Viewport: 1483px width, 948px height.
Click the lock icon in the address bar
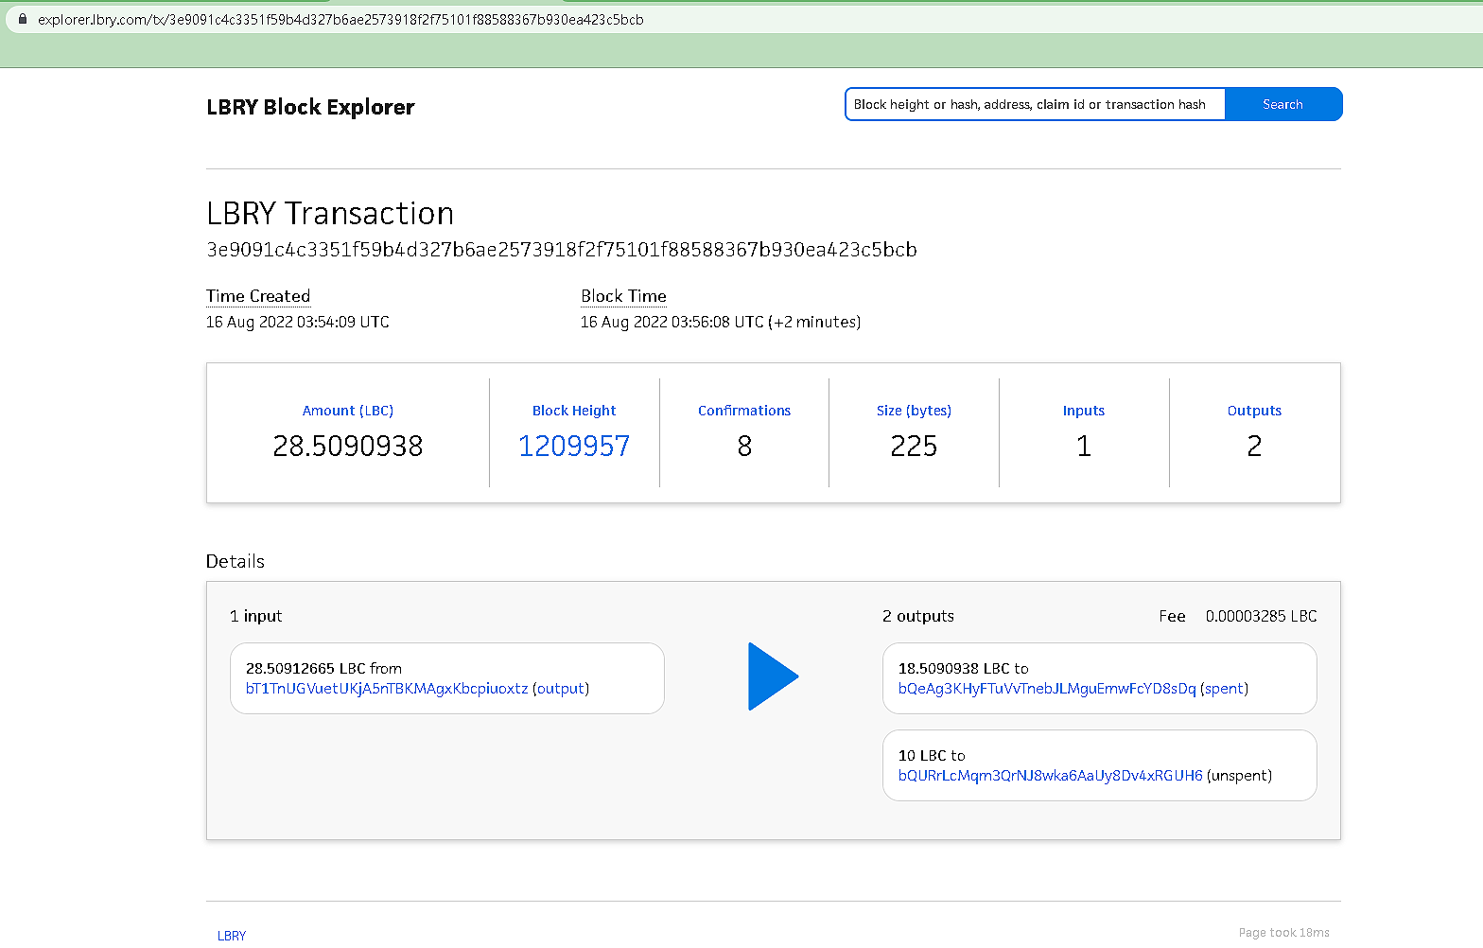[x=23, y=19]
